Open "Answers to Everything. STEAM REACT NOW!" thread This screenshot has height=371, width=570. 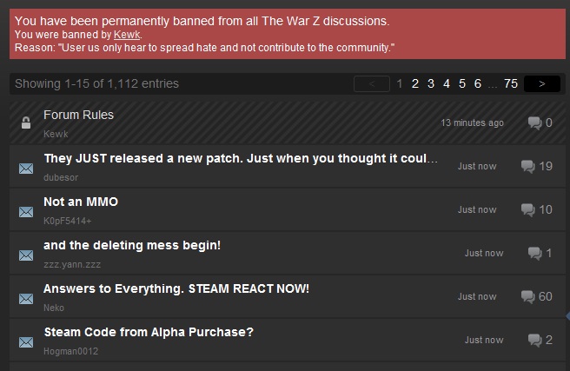176,288
